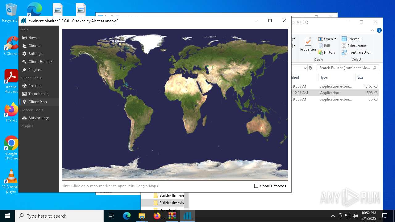Viewport: 395px width, 222px height.
Task: Open VLC media player desktop shortcut
Action: pyautogui.click(x=11, y=181)
